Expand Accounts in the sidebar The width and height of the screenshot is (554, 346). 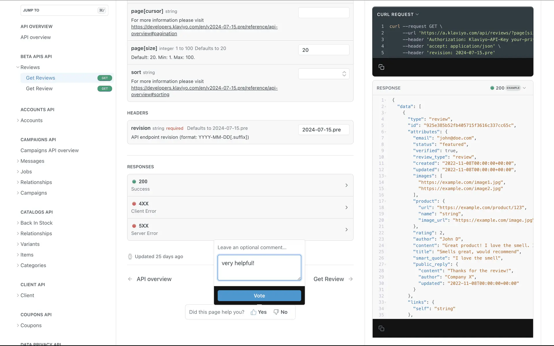click(x=31, y=120)
